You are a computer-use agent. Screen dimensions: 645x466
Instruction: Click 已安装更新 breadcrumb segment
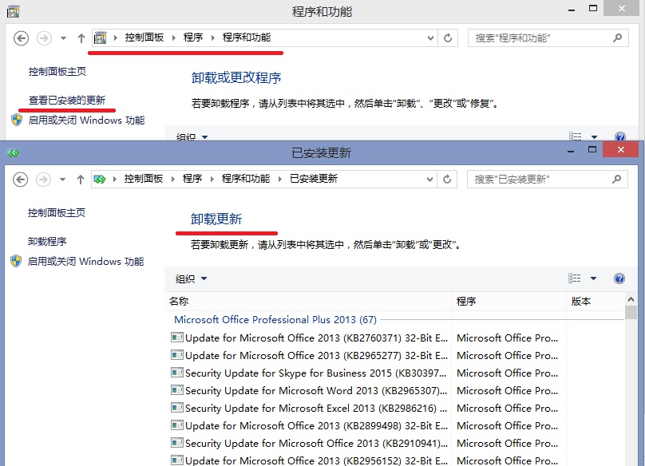tap(314, 179)
